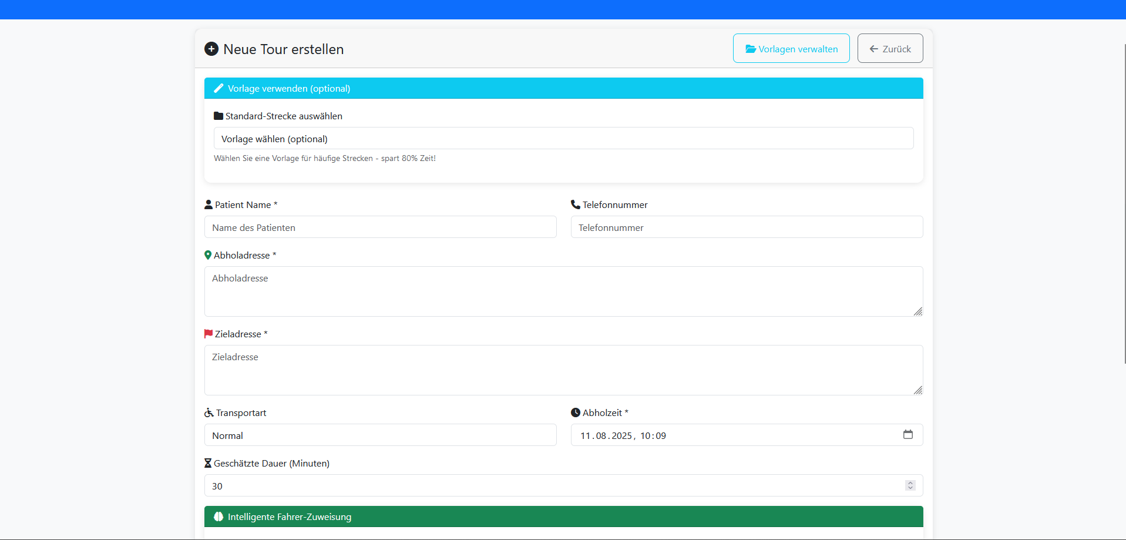1126x540 pixels.
Task: Open the calendar picker for Abholzeit
Action: coord(908,435)
